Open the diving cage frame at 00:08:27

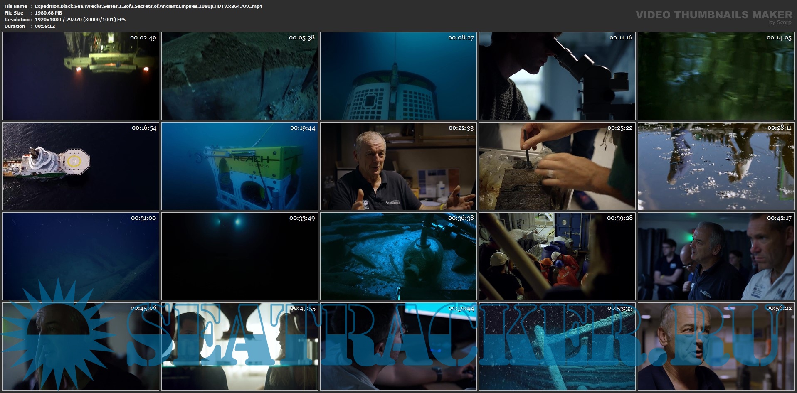coord(398,76)
